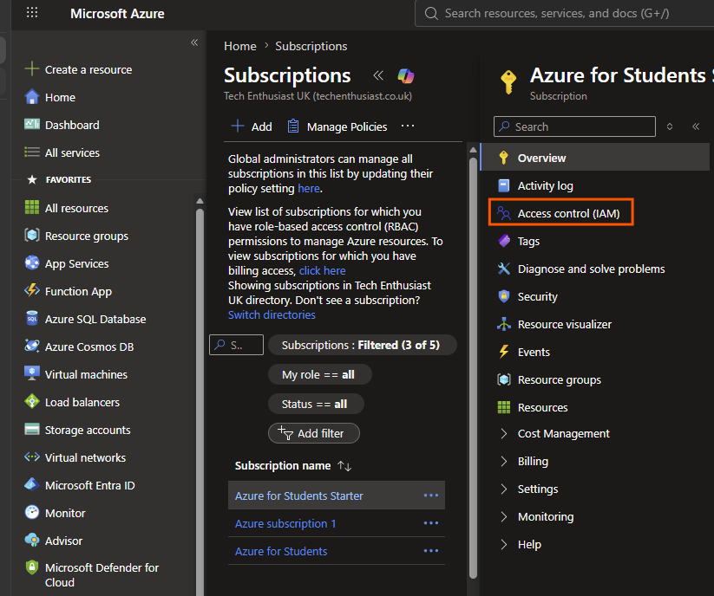Click the All resources grid icon

click(32, 208)
